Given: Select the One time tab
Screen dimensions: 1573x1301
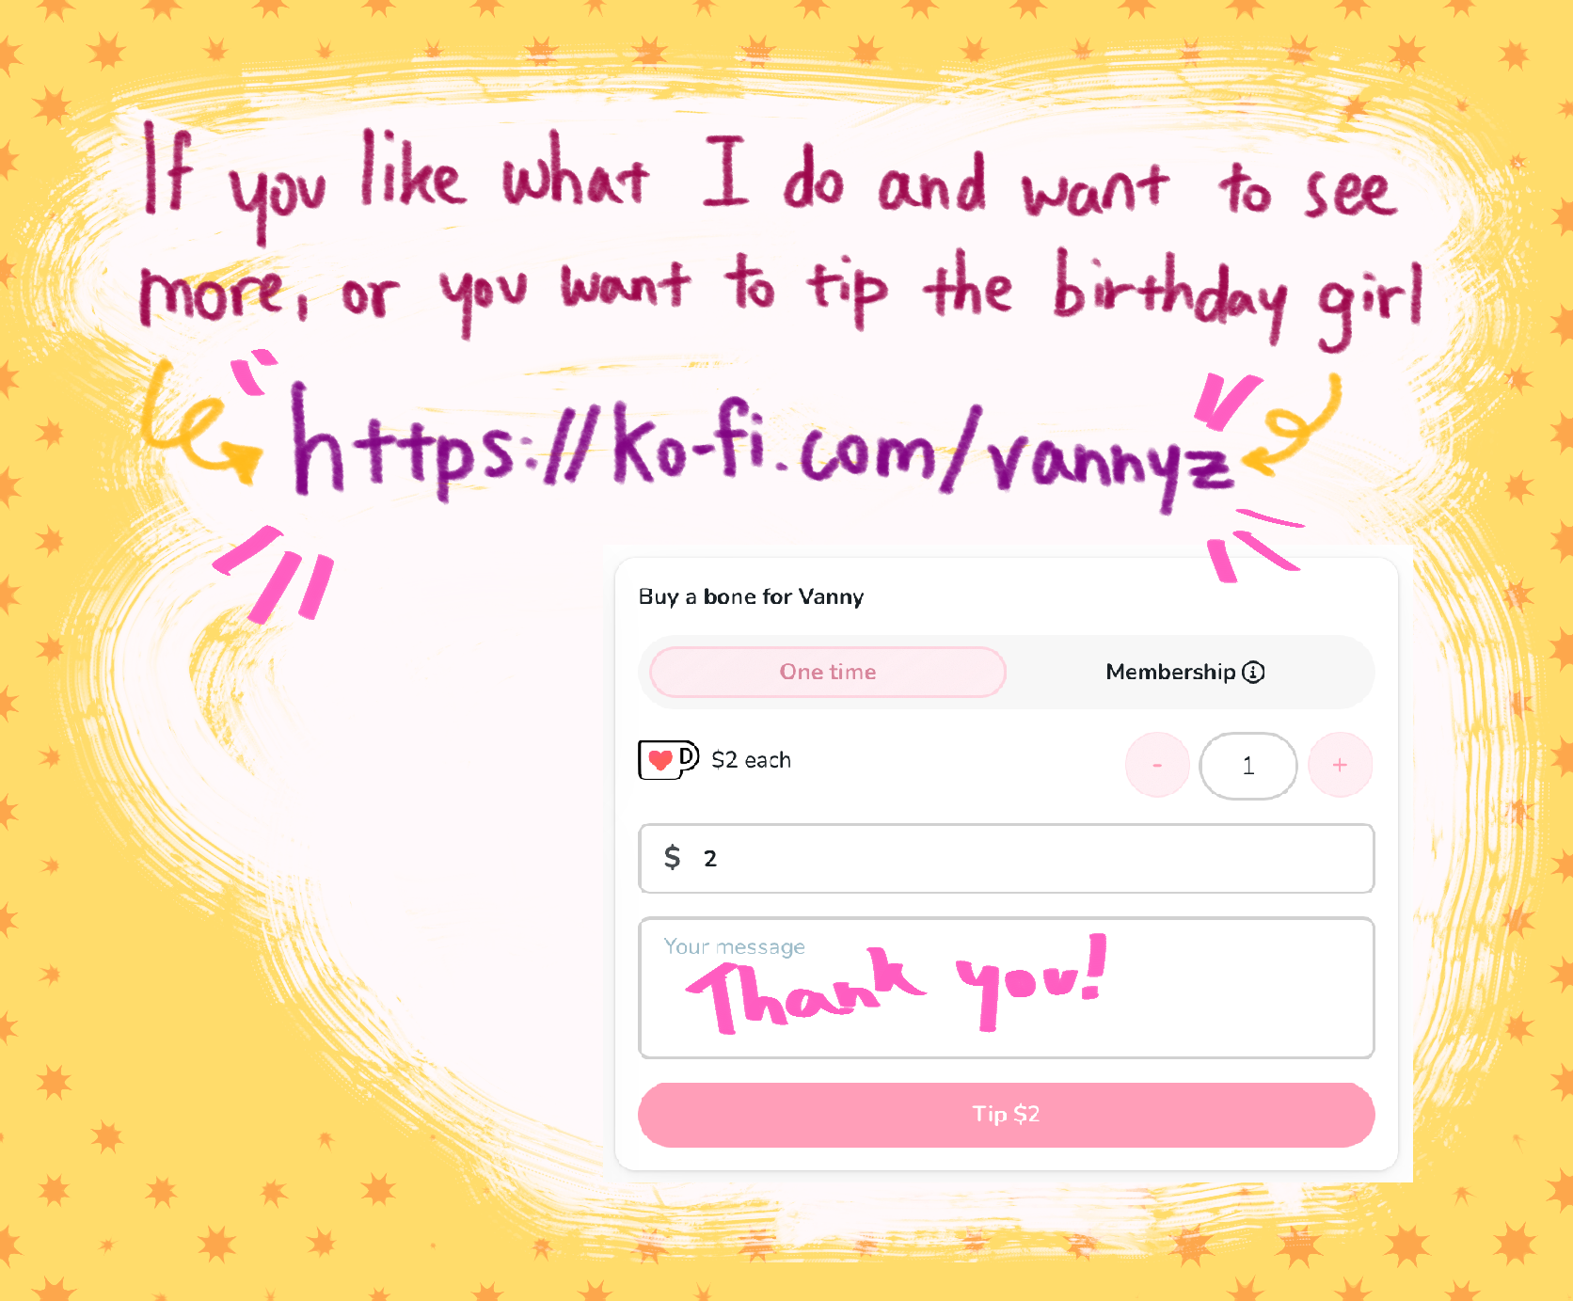Looking at the screenshot, I should tap(828, 672).
